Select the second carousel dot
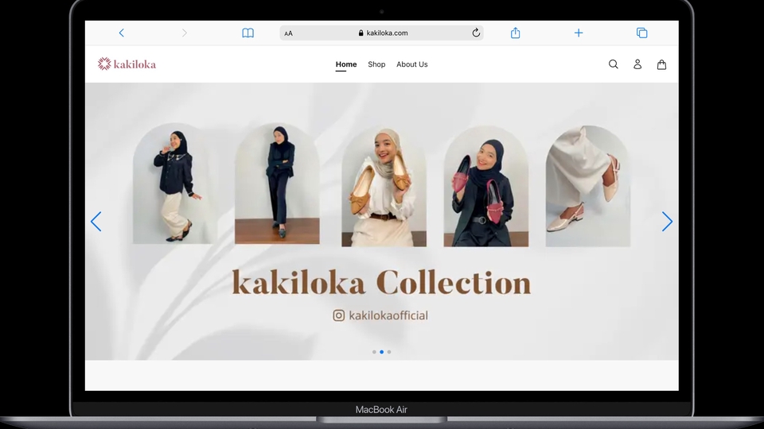 [x=381, y=352]
